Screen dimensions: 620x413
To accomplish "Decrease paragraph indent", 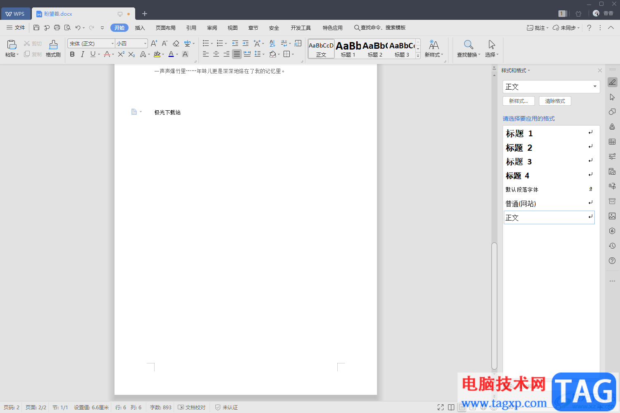I will tap(235, 43).
